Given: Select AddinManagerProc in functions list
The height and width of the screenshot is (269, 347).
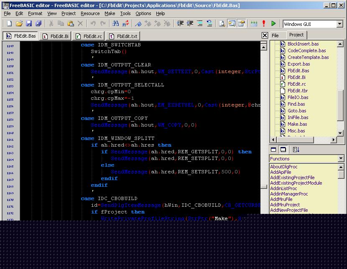Looking at the screenshot, I should [289, 194].
